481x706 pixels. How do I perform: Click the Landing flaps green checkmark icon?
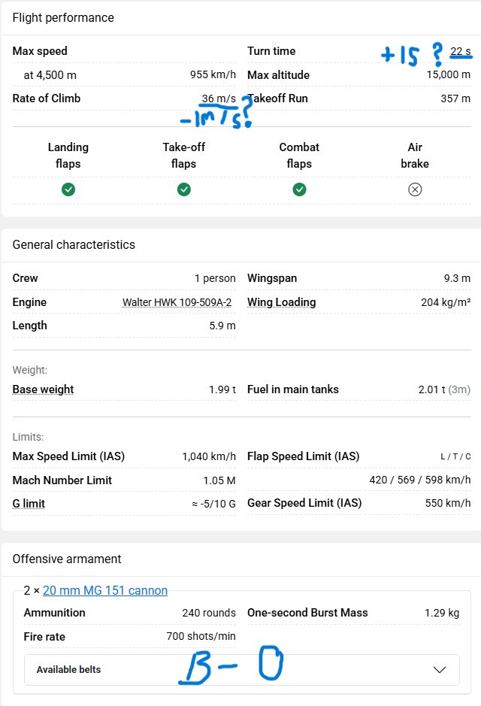pos(68,189)
